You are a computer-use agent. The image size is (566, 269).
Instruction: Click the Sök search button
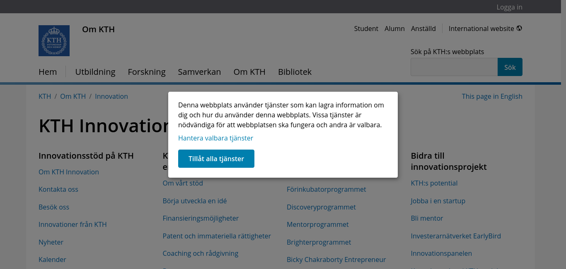510,67
